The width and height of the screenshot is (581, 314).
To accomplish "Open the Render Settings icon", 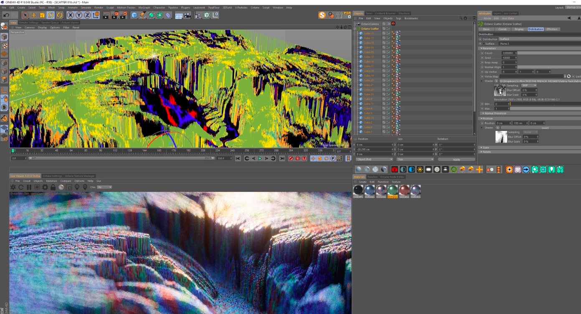I will click(122, 15).
